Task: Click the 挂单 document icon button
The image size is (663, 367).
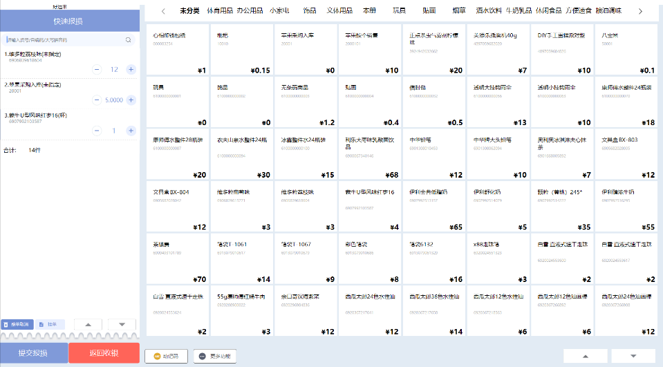Action: (50, 324)
